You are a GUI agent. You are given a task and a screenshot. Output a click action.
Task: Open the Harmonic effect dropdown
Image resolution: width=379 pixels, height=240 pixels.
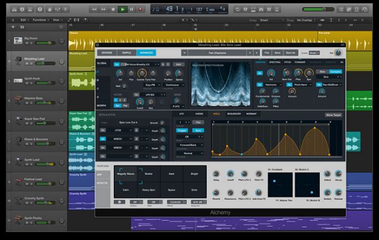coord(272,85)
